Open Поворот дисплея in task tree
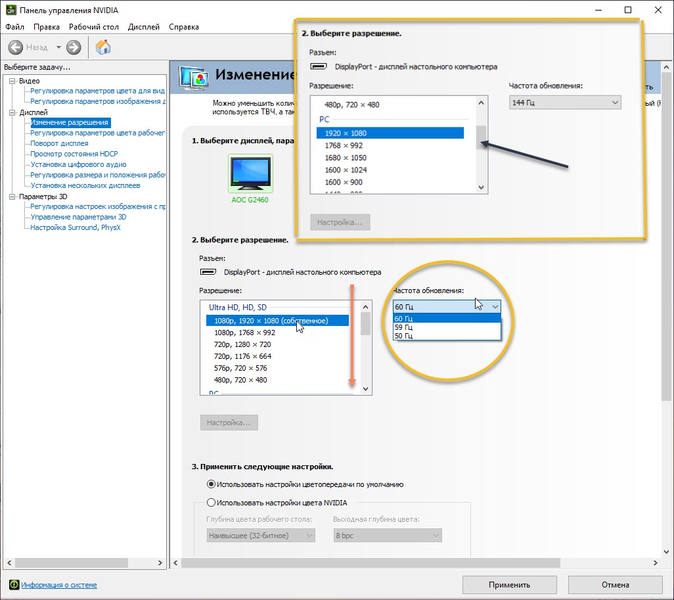 coord(59,143)
